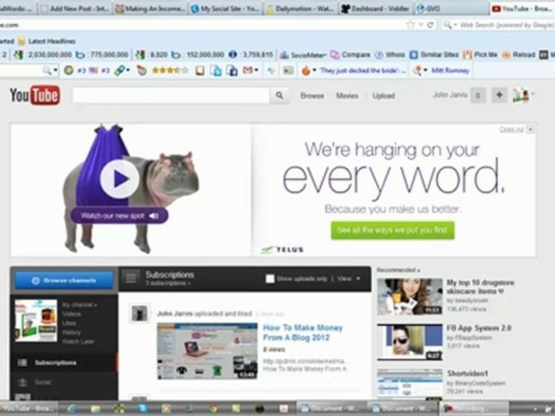555x416 pixels.
Task: Open the '2 subscriptions' link
Action: click(x=168, y=283)
